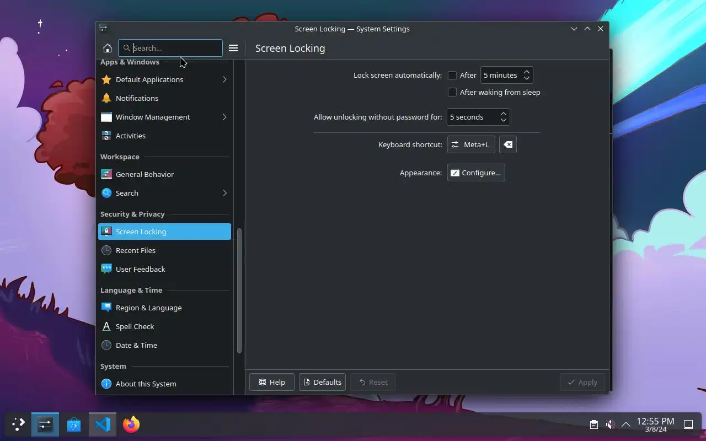Viewport: 706px width, 441px height.
Task: Open the clock showing 12:55 PM
Action: [x=655, y=424]
